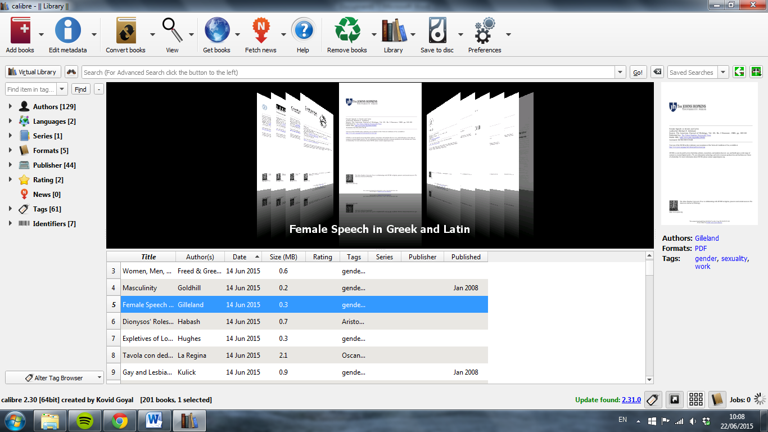Sort by the Title column header
This screenshot has height=432, width=768.
point(148,257)
